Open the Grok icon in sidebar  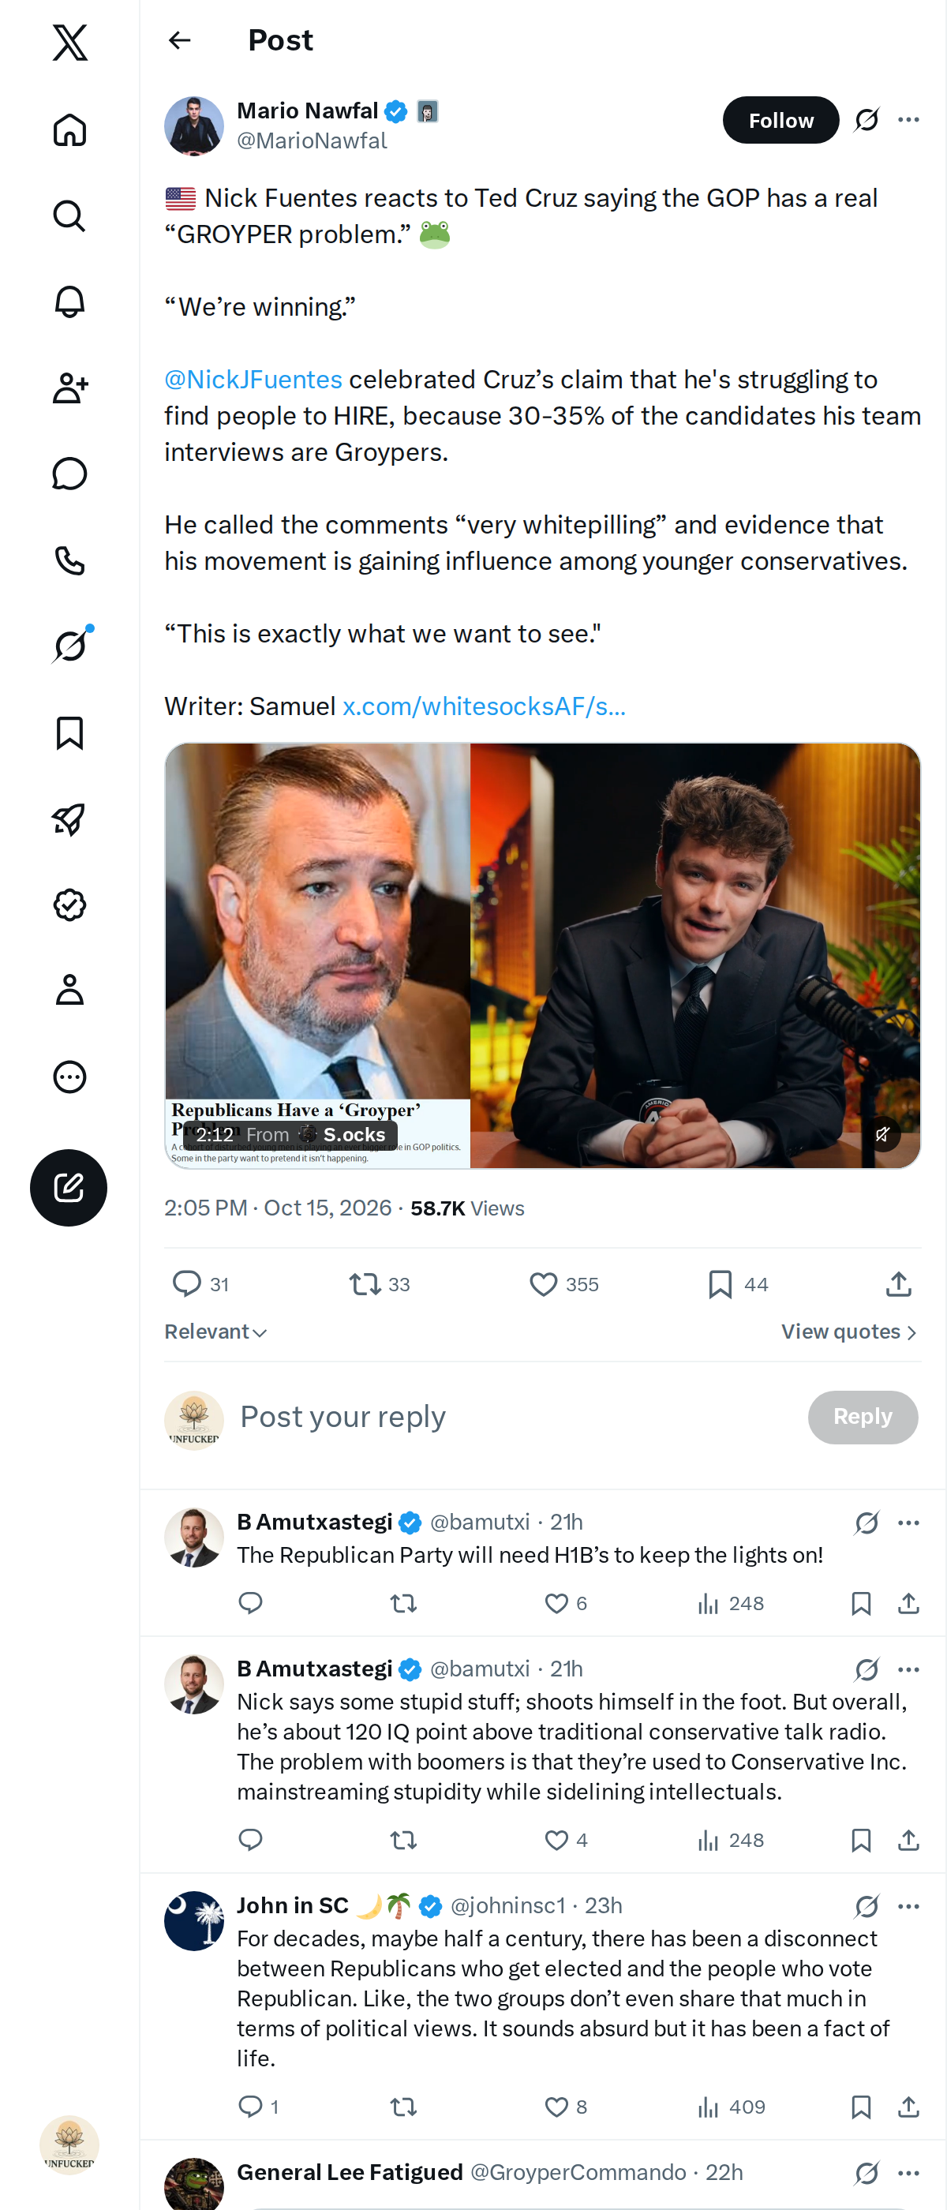point(69,646)
